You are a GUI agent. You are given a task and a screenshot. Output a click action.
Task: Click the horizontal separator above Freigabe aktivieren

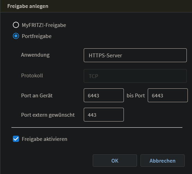coord(97,127)
